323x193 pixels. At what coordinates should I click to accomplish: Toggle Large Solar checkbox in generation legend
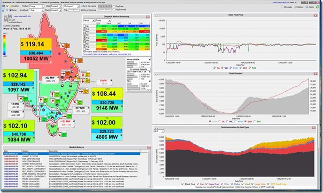(x=252, y=184)
